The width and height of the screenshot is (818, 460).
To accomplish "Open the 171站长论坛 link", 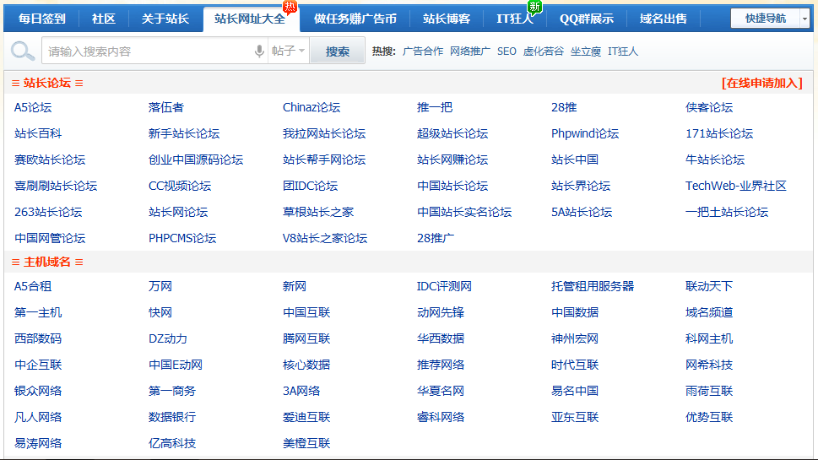I will (x=719, y=133).
